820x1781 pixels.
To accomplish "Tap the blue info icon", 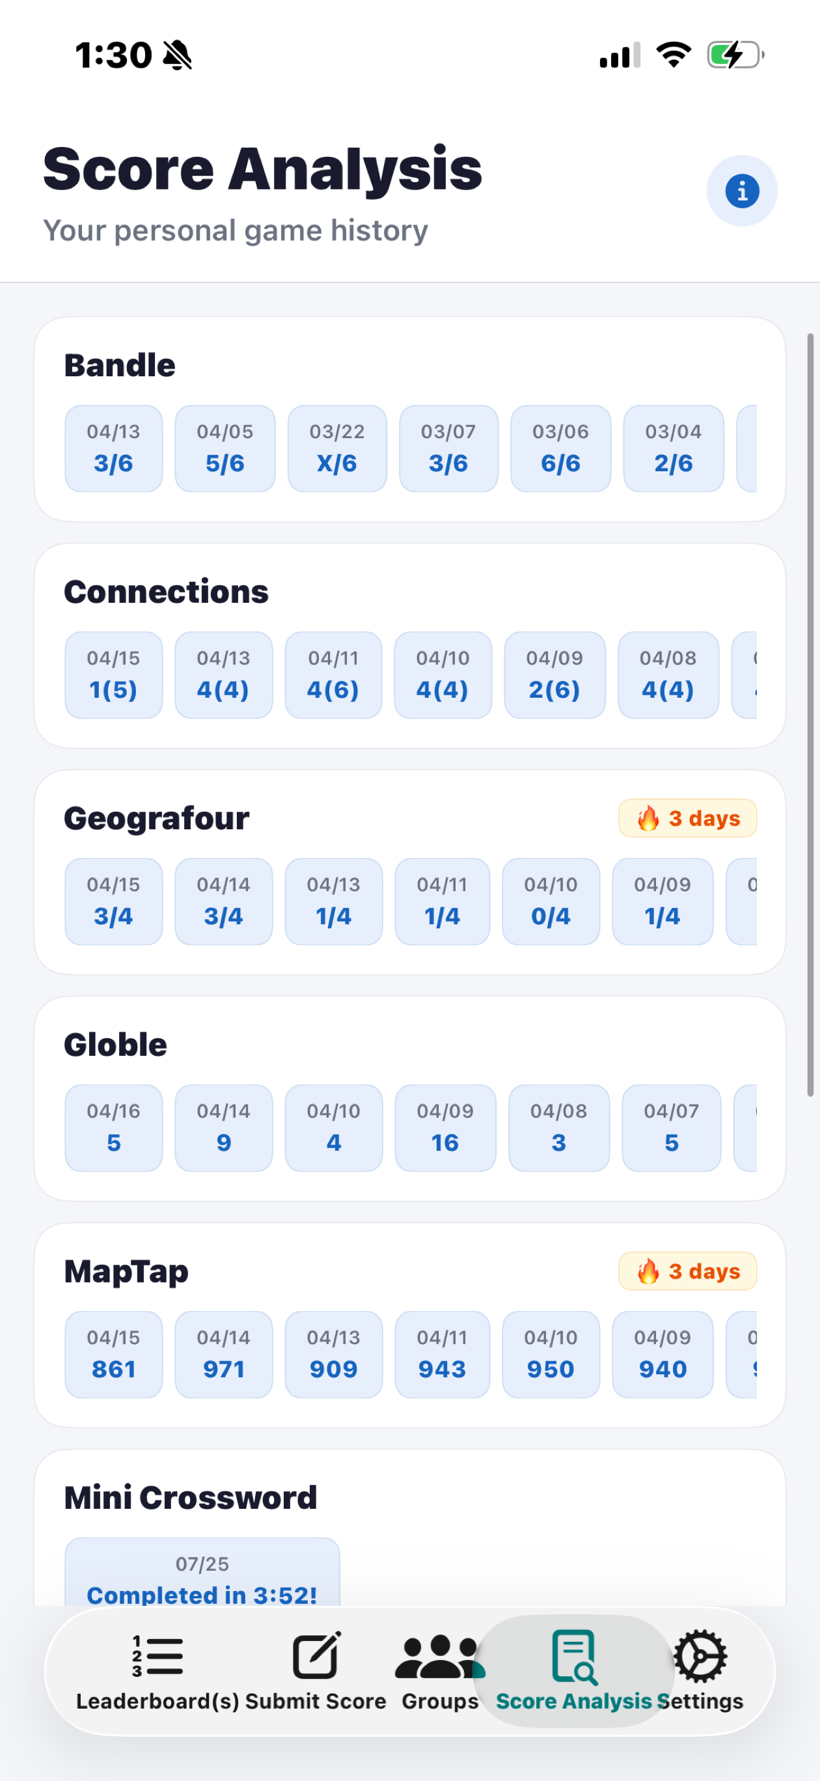I will point(741,191).
